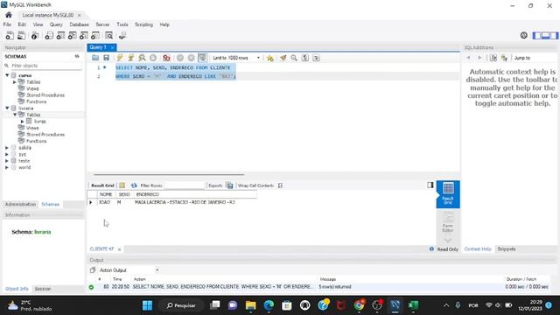Open the Query menu
560x315 pixels.
coord(56,24)
